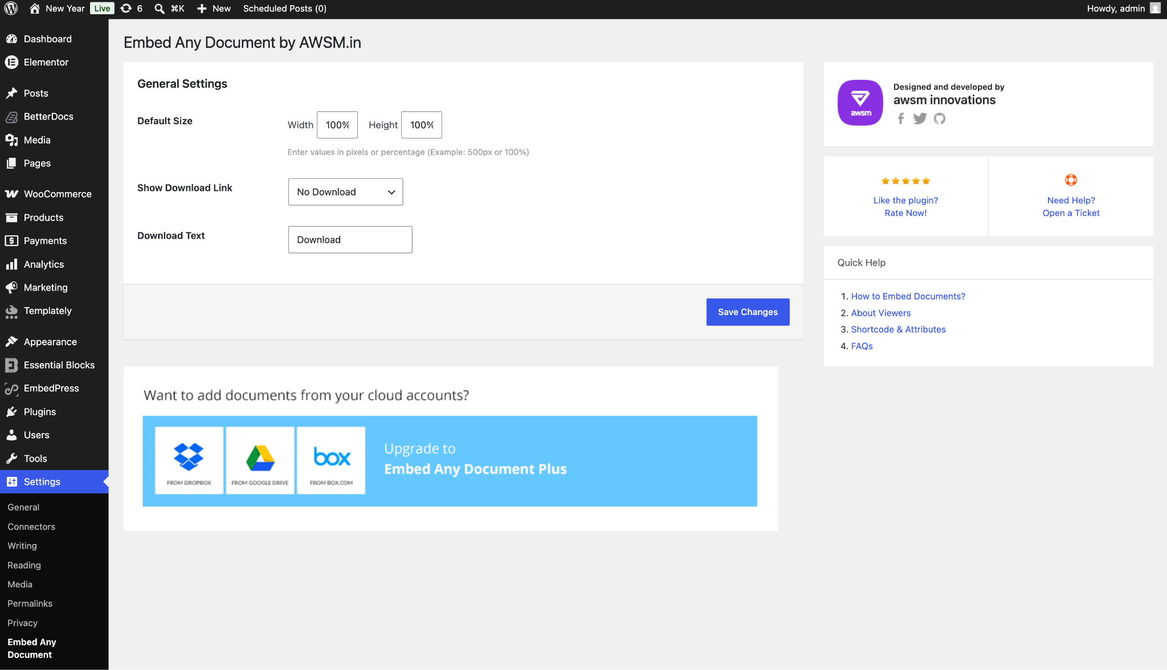Click the Posts pin icon

pyautogui.click(x=11, y=93)
